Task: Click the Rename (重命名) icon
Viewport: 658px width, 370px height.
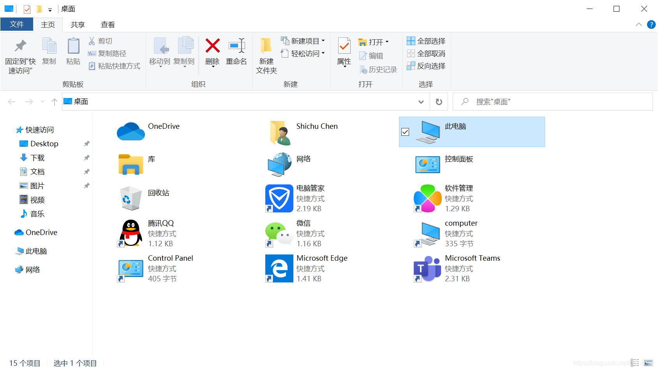Action: tap(236, 46)
